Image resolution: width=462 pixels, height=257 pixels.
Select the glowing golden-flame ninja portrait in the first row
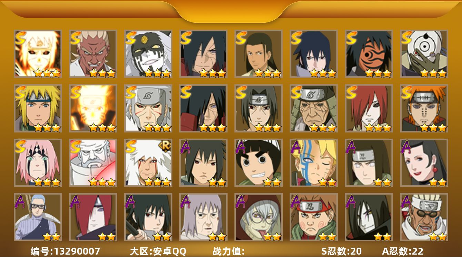38,54
